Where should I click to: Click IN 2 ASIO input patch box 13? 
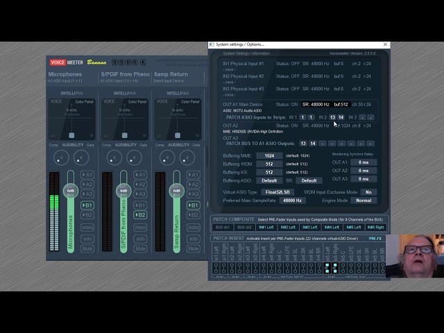pyautogui.click(x=332, y=117)
